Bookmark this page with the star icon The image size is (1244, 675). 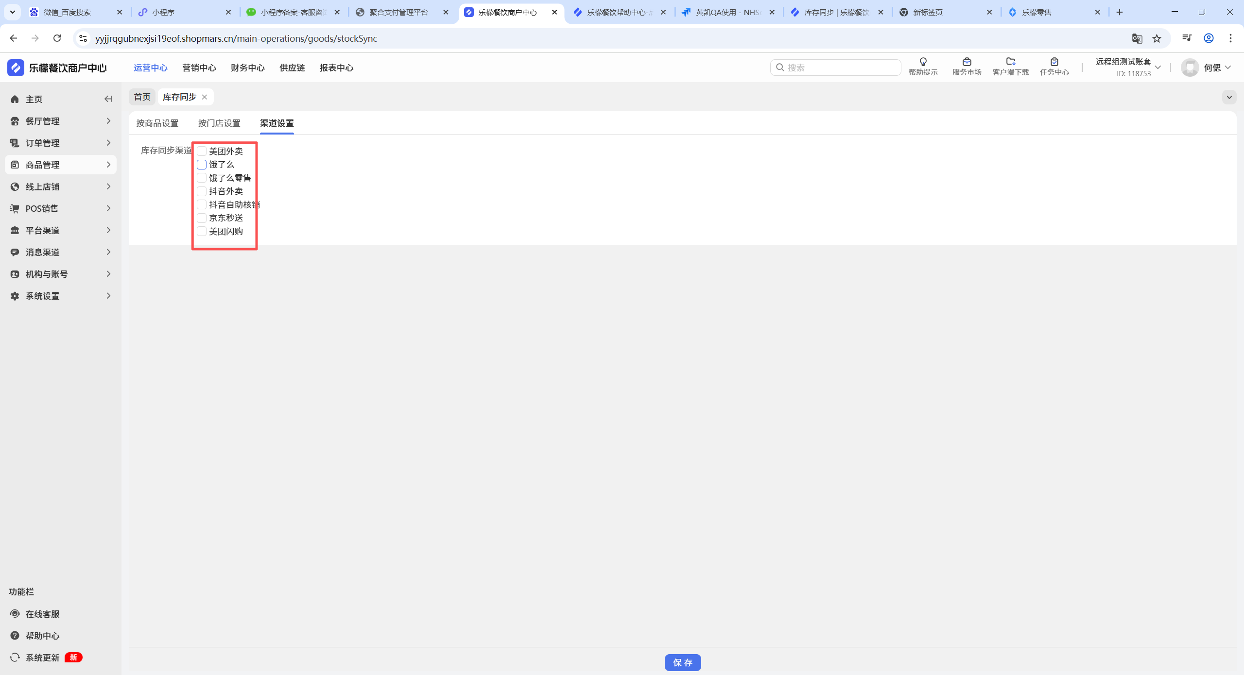(x=1157, y=38)
